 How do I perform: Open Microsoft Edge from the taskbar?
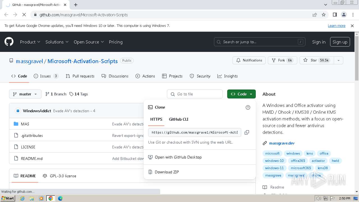(60, 198)
